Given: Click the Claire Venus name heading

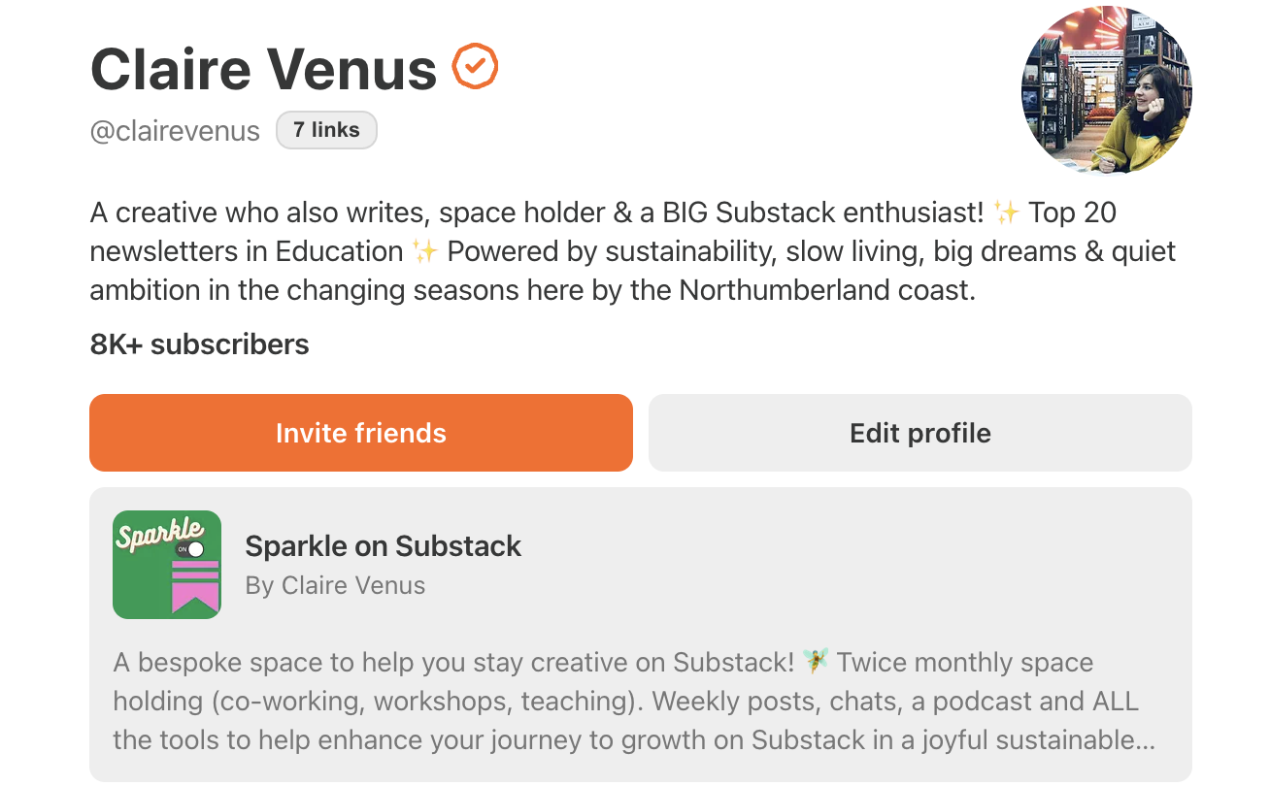Looking at the screenshot, I should point(263,69).
